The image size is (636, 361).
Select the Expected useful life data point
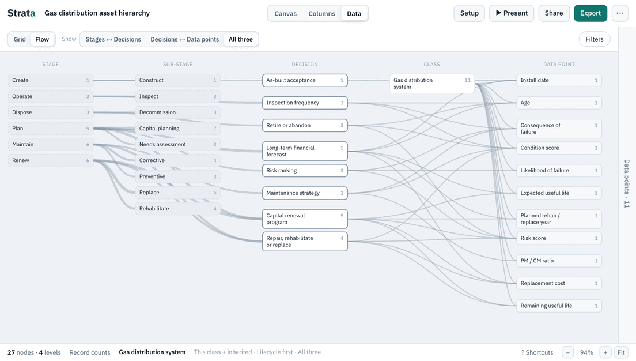tap(559, 193)
